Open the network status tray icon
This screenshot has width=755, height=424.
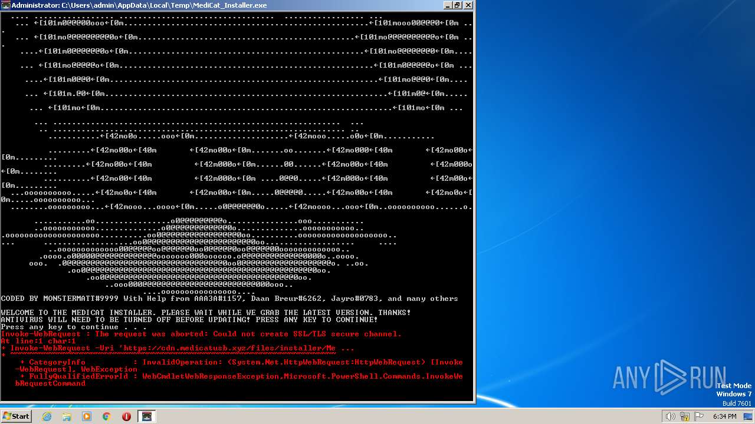click(685, 416)
